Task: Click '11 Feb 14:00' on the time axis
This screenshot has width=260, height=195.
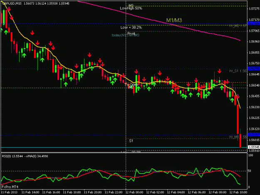Action: [30, 193]
